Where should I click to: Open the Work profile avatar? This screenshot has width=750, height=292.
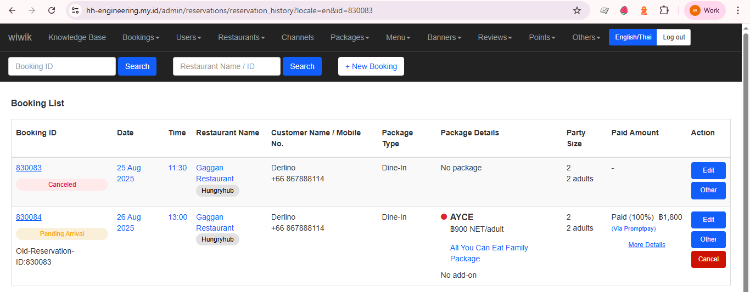[704, 10]
